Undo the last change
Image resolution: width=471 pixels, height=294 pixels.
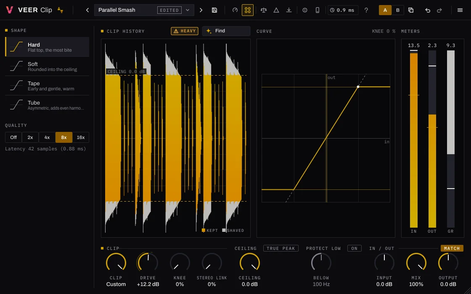(427, 10)
